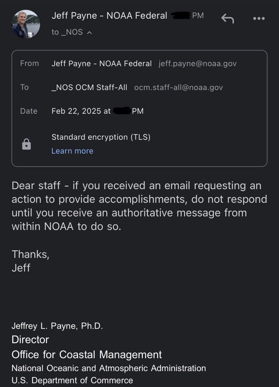Select the "_NOS OCM Staff-All" recipient name

point(89,87)
